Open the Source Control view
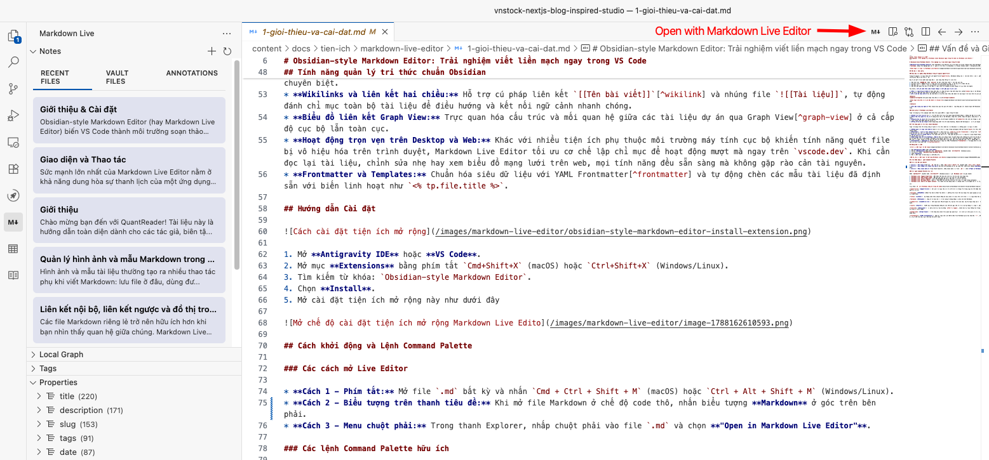The image size is (989, 460). click(13, 89)
